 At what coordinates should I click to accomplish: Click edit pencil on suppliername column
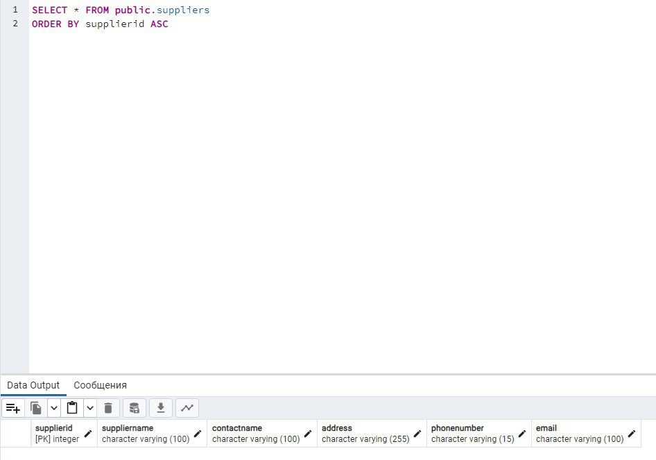tap(198, 434)
